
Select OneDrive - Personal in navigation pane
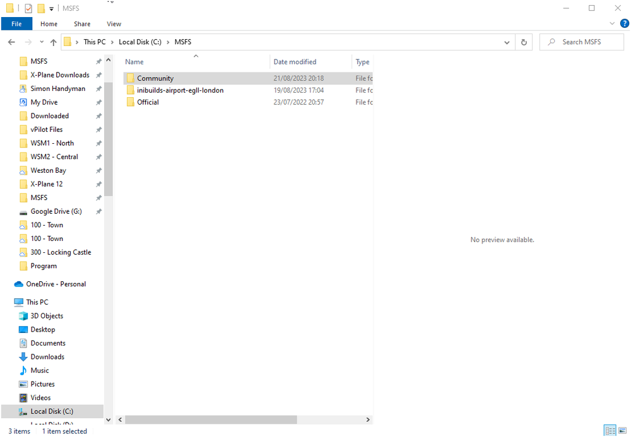point(56,284)
